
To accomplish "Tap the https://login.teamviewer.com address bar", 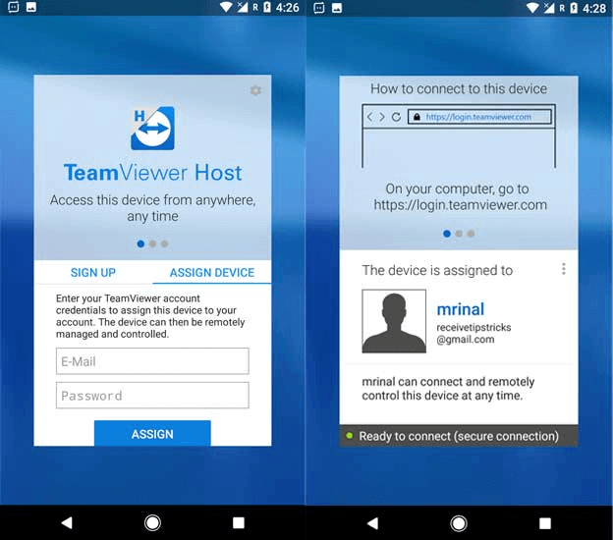I will pos(479,117).
